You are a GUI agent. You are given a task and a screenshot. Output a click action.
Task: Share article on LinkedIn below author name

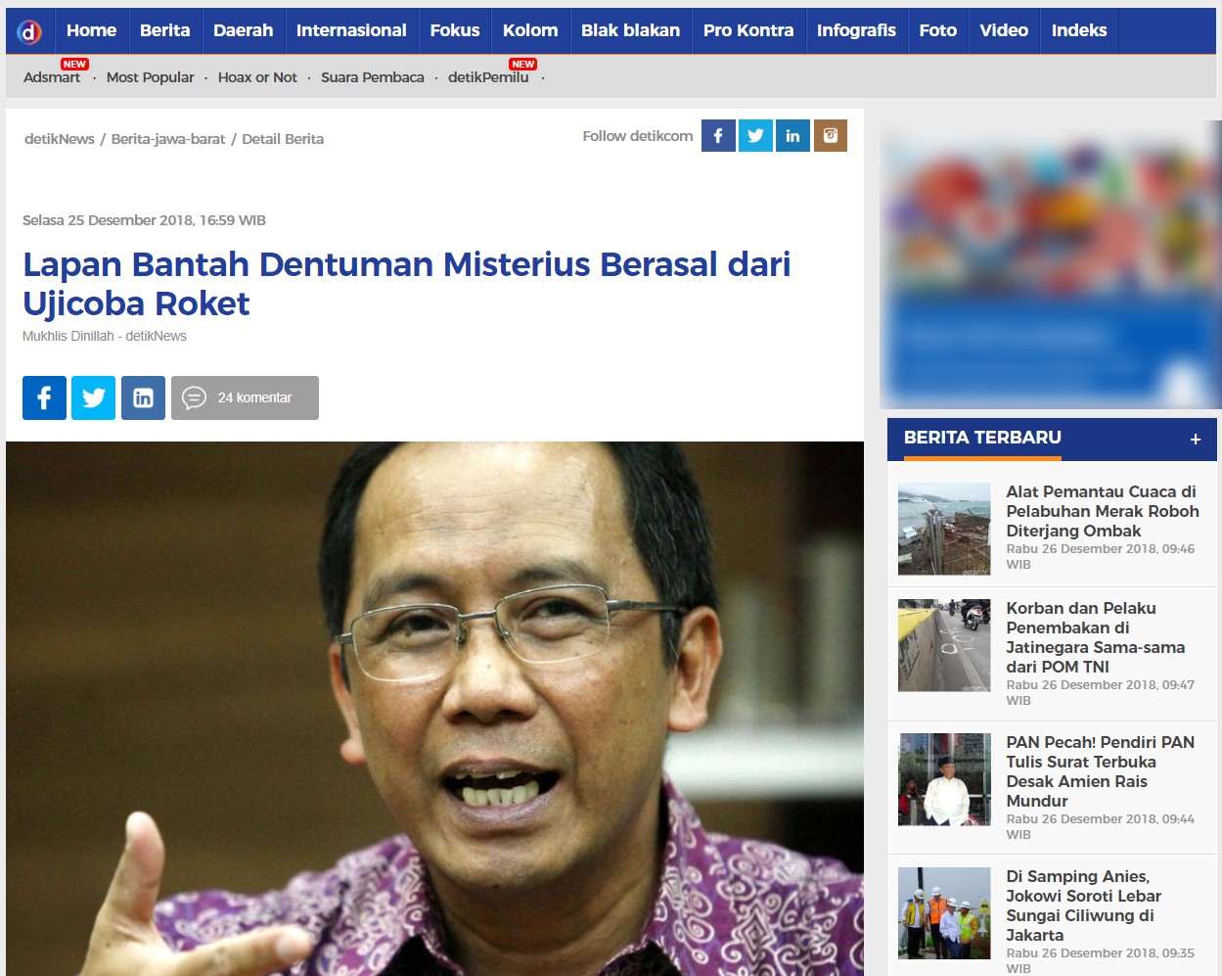tap(143, 397)
